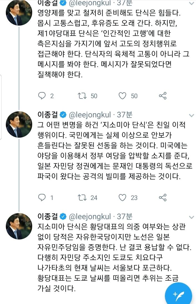The width and height of the screenshot is (196, 304).
Task: Tap the floating compose tweet button
Action: [x=179, y=295]
